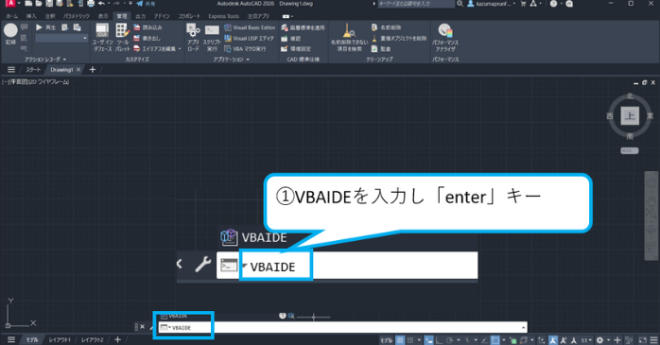Toggle grid display in the status bar
Screen dimensions: 660x345
pos(400,340)
